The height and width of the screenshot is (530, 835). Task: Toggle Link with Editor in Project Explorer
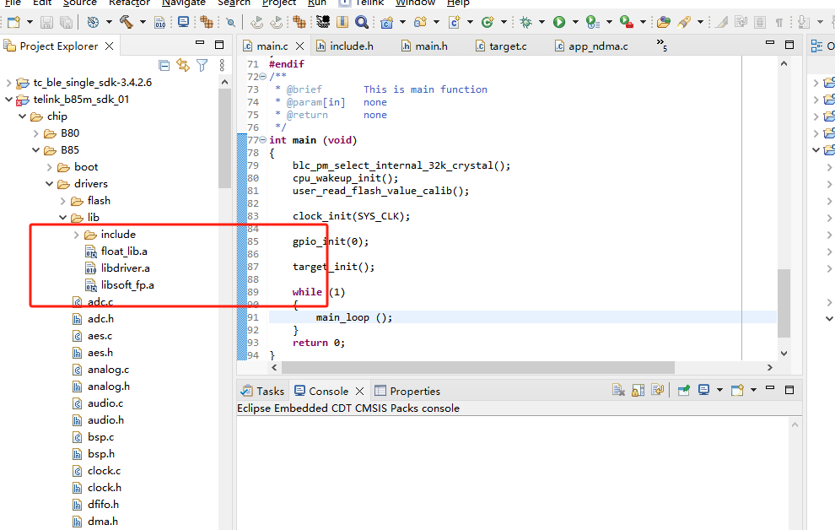(x=183, y=66)
